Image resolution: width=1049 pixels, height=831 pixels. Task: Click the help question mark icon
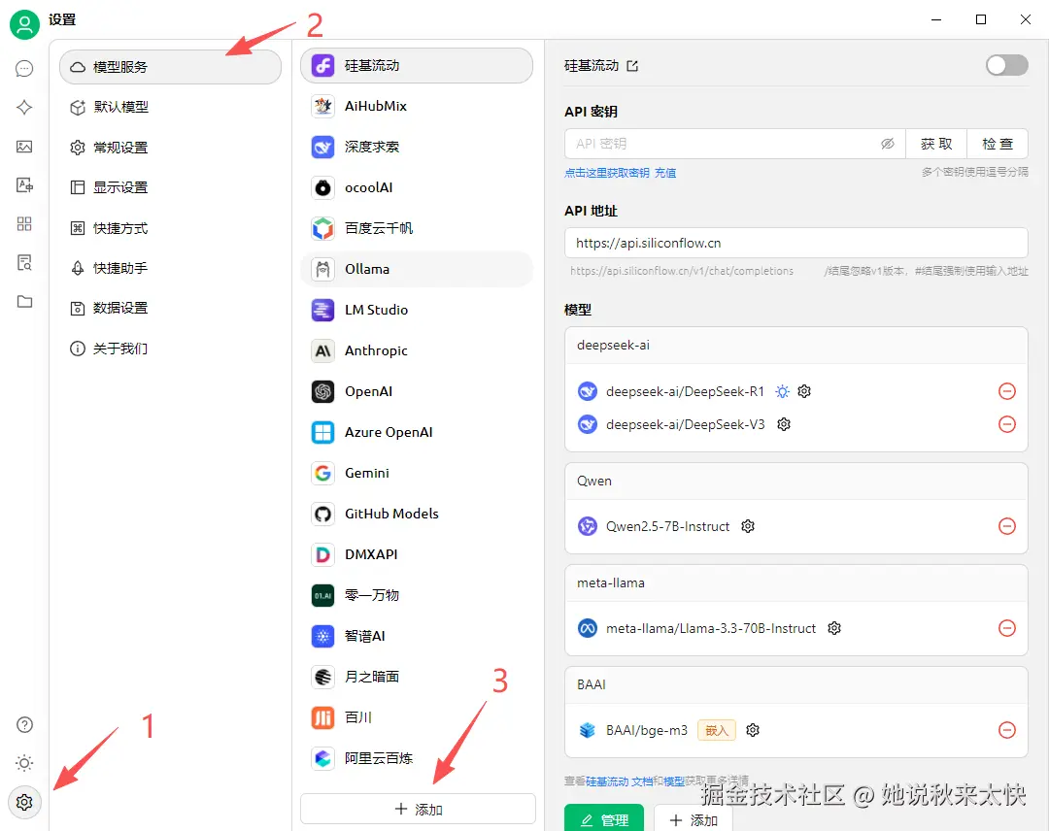click(24, 725)
